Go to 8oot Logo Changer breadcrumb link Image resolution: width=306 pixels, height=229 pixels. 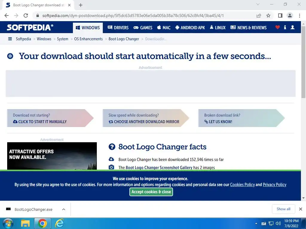click(x=124, y=39)
